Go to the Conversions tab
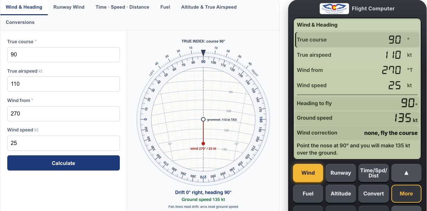Image resolution: width=427 pixels, height=211 pixels. coord(20,22)
